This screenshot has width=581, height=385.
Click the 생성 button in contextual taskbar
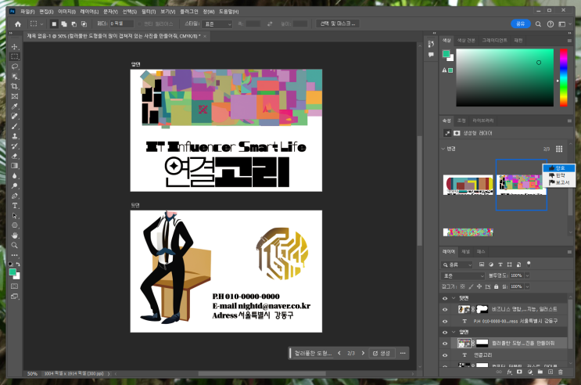(x=382, y=354)
